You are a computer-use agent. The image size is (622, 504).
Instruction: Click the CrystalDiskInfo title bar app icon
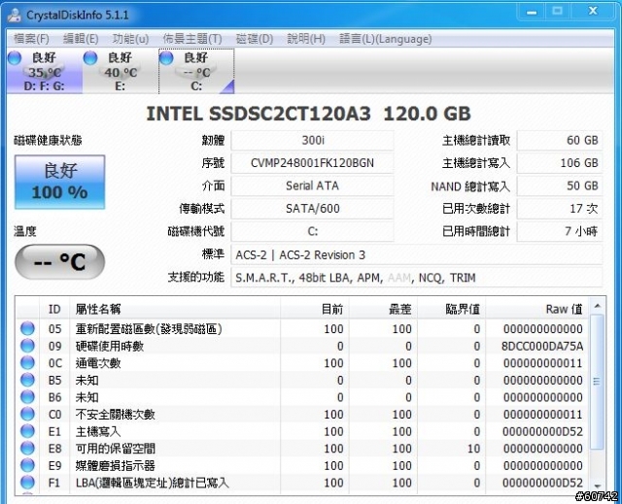point(15,16)
